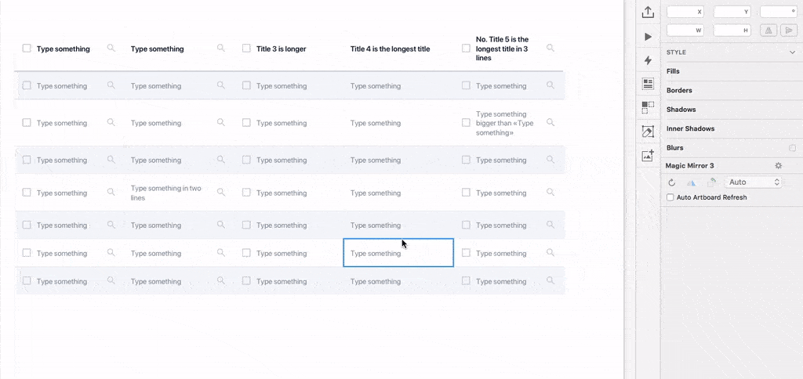Click the Magic Mirror refresh arrow icon
Image resolution: width=803 pixels, height=379 pixels.
click(x=672, y=182)
